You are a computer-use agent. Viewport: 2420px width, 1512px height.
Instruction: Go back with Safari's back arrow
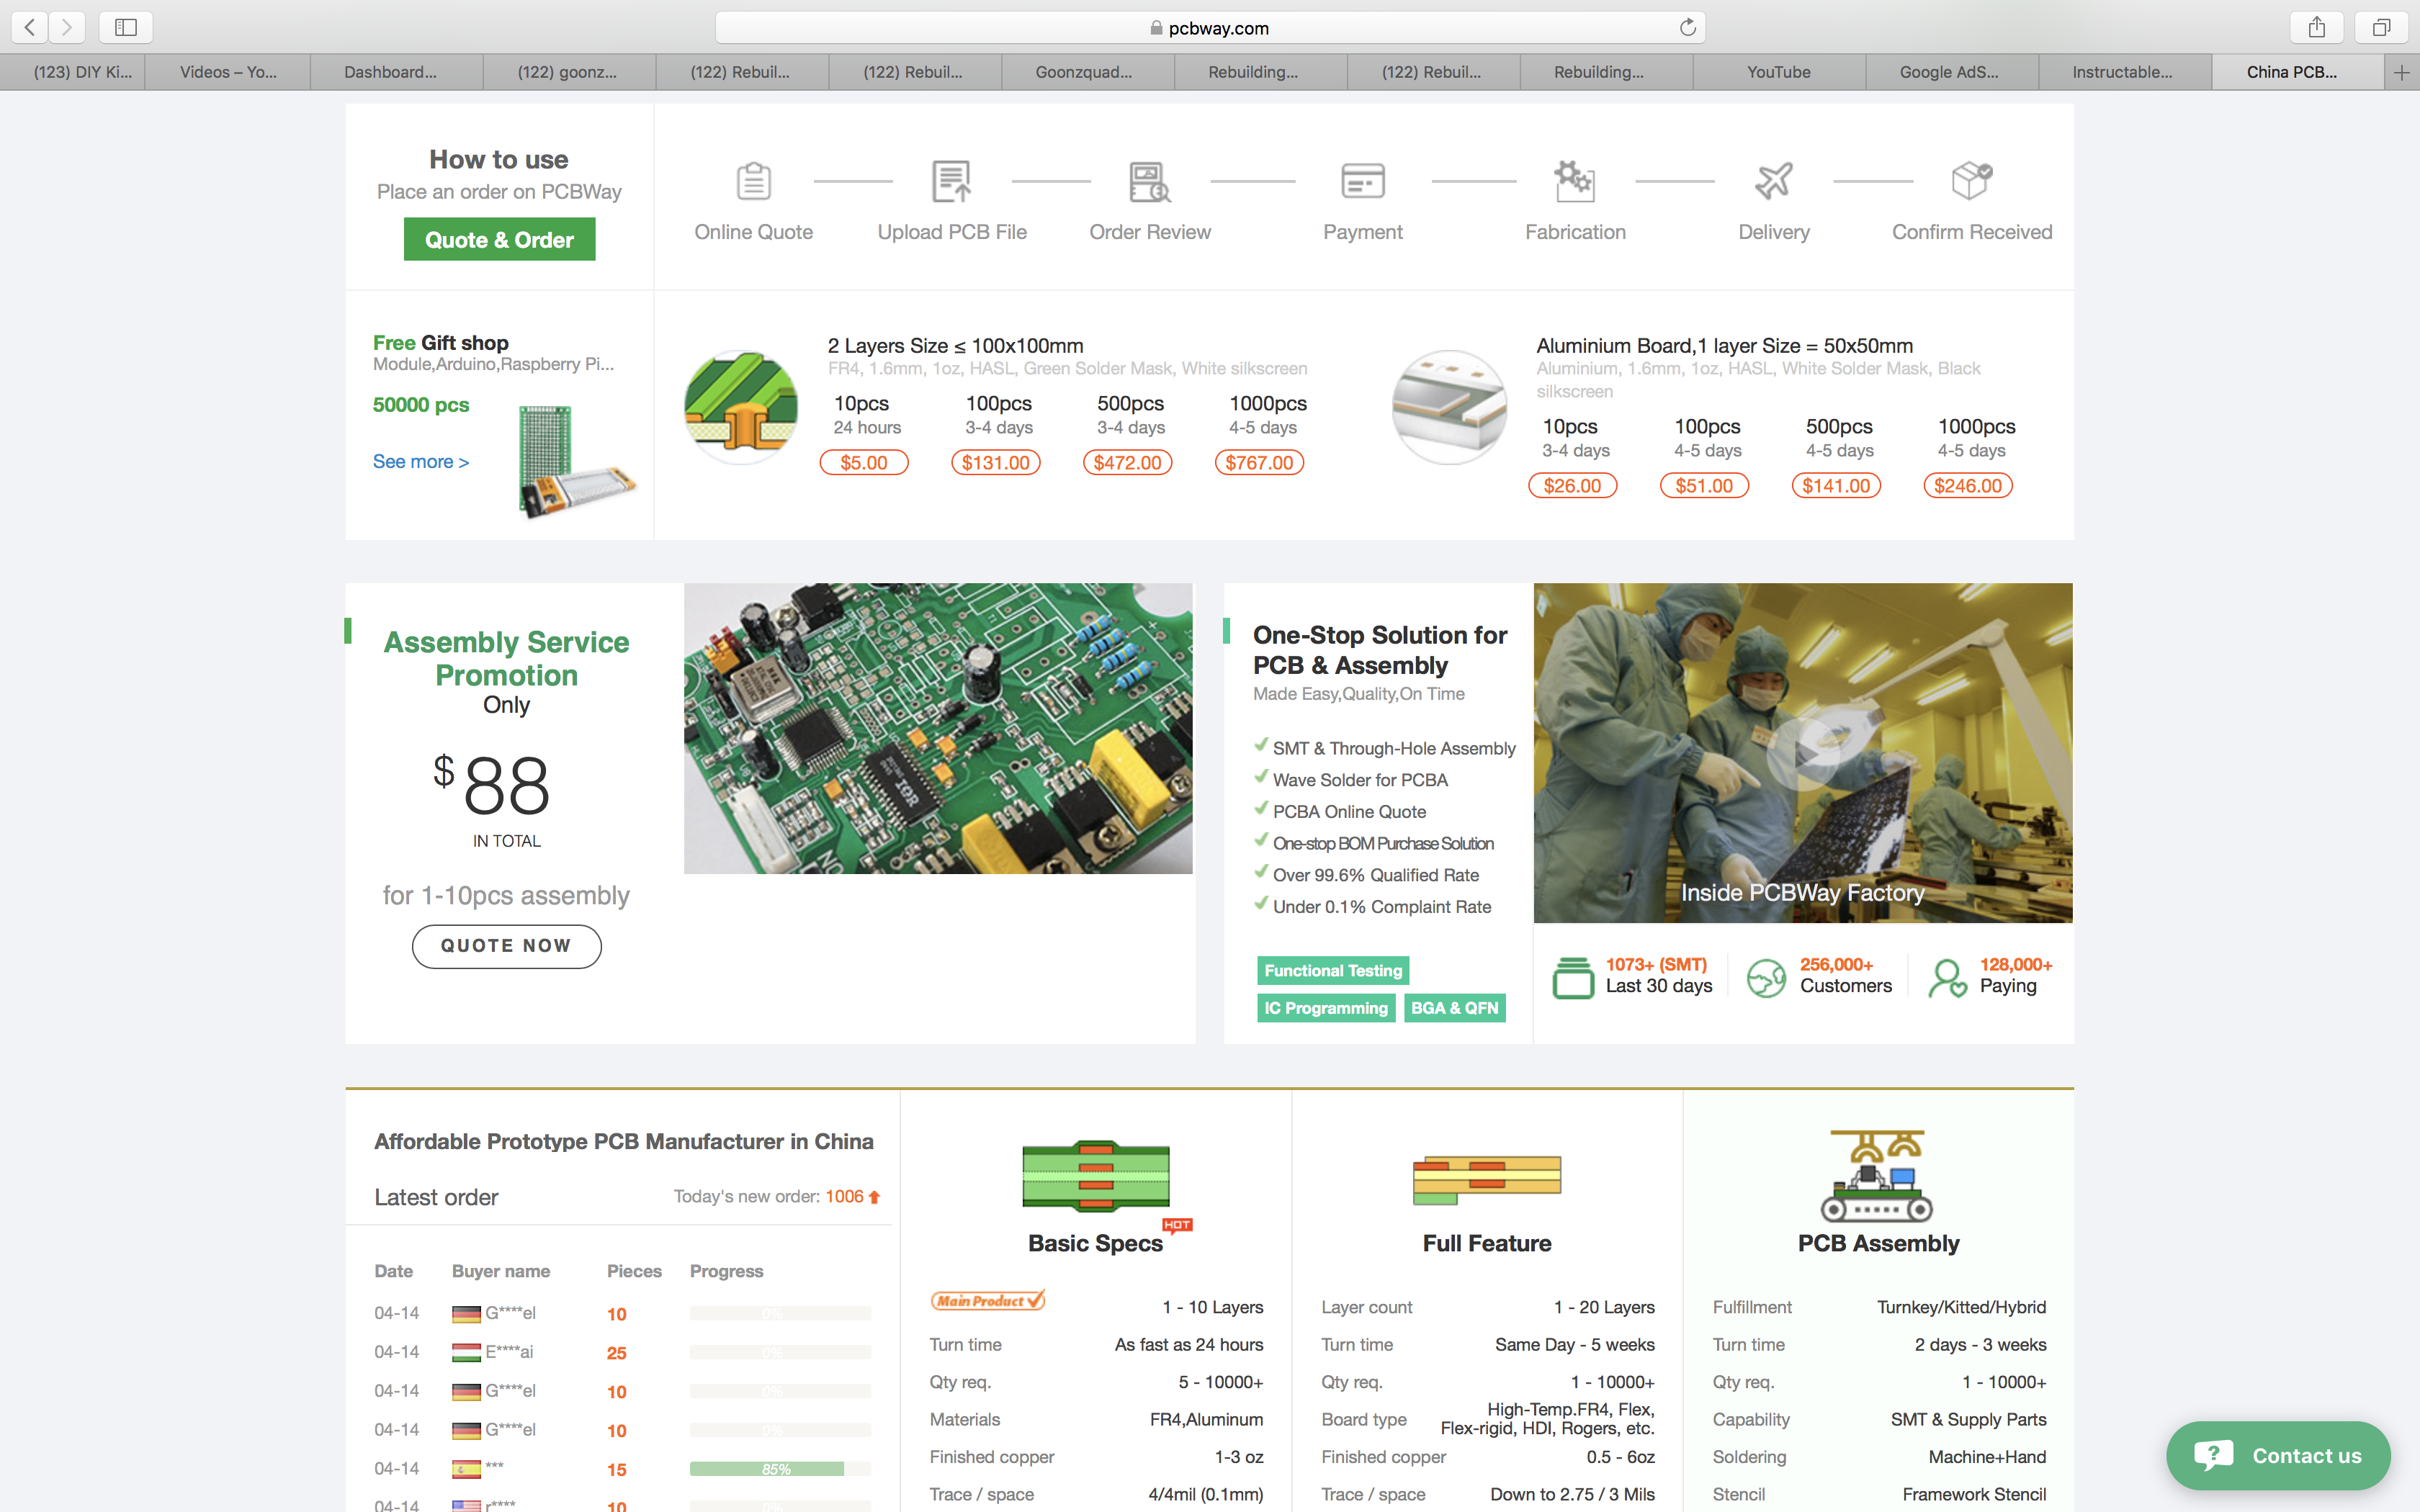point(30,27)
